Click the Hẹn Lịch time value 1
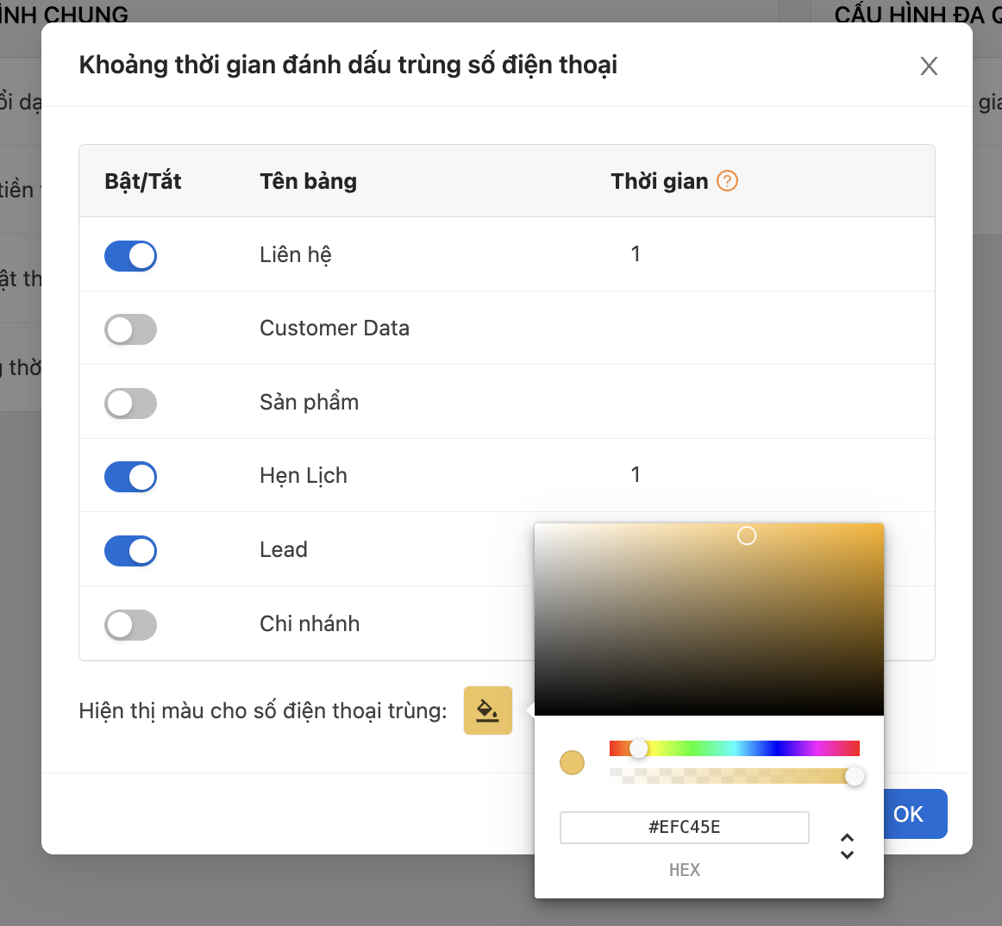The height and width of the screenshot is (926, 1002). click(636, 474)
